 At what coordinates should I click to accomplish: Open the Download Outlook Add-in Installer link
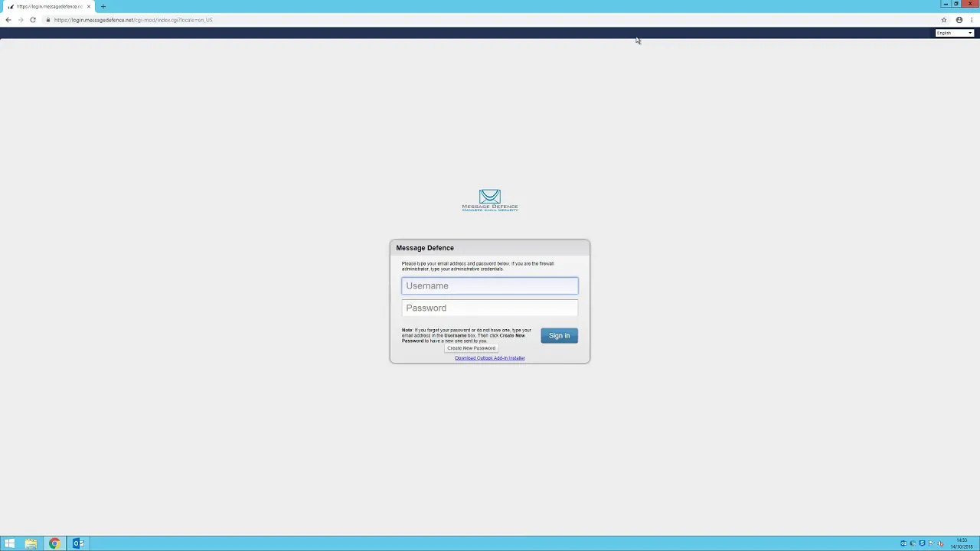point(490,358)
